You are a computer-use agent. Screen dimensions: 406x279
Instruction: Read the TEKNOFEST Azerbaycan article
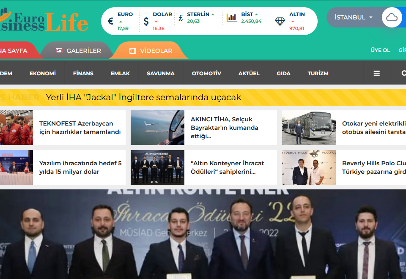[80, 128]
